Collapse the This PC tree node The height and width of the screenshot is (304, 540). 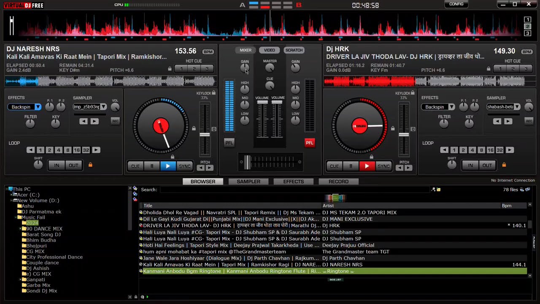(7, 189)
